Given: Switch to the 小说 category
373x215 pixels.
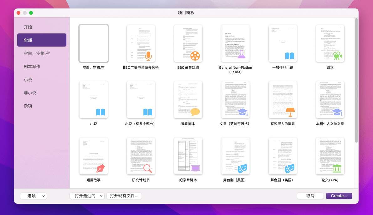Looking at the screenshot, I should click(x=28, y=80).
